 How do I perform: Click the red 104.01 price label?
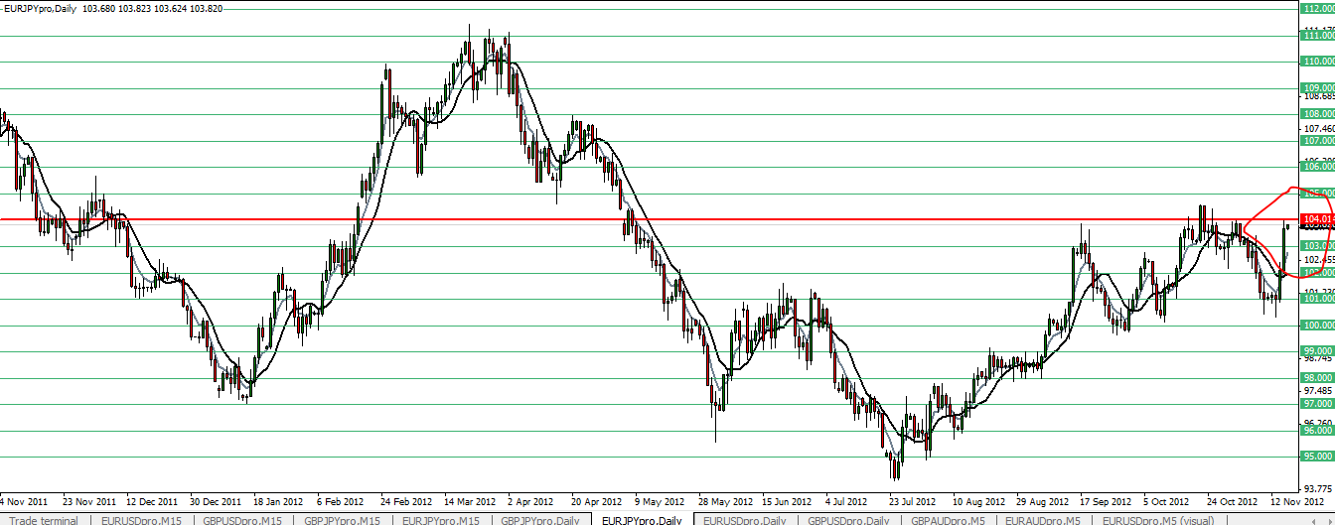pyautogui.click(x=1317, y=218)
